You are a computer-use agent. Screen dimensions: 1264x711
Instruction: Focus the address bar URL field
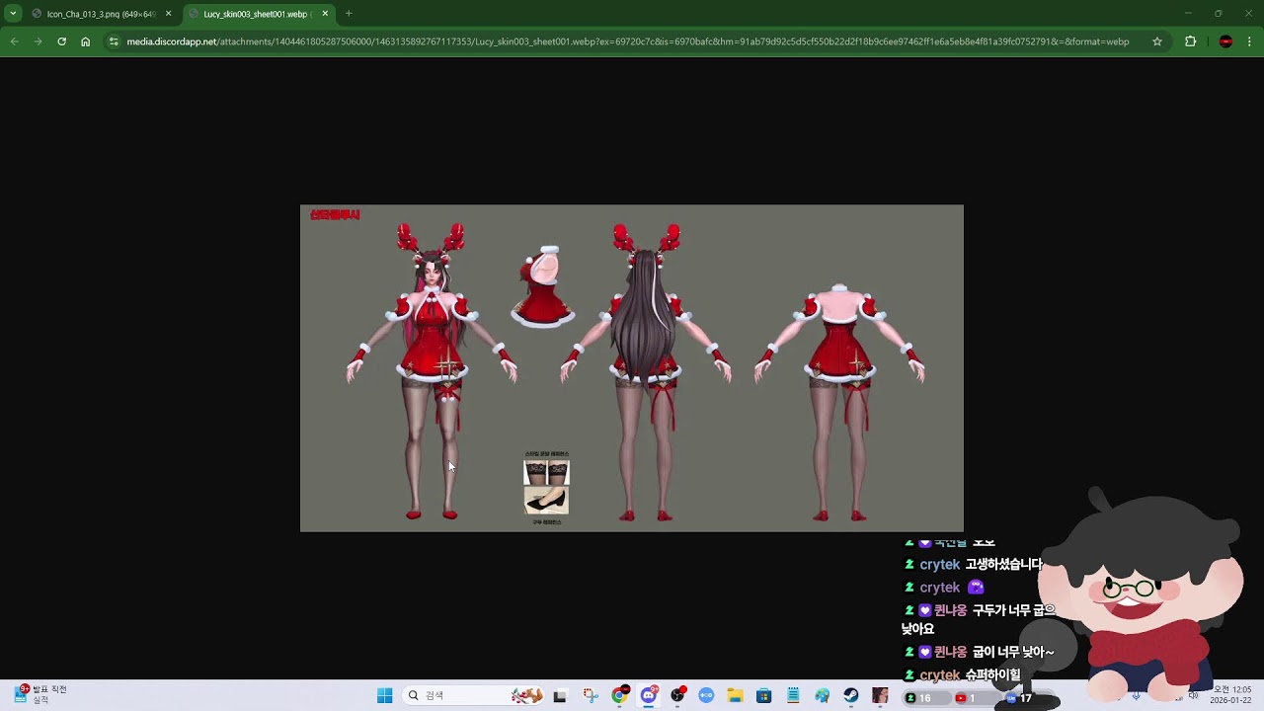click(x=628, y=41)
